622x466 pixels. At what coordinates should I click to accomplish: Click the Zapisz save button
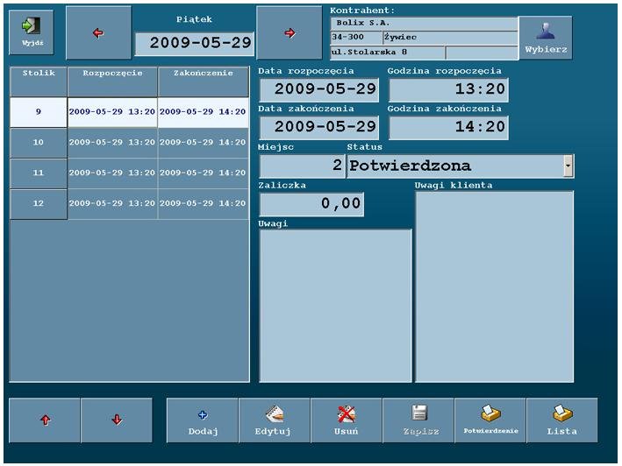click(x=418, y=420)
